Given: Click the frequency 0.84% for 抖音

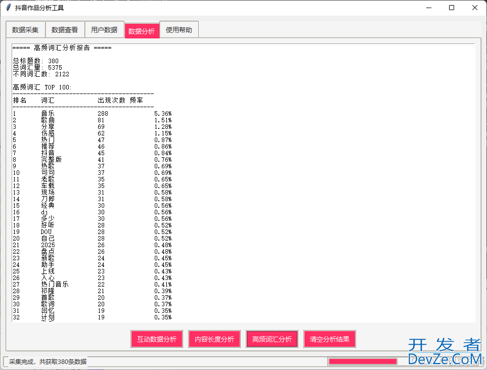Looking at the screenshot, I should point(163,153).
